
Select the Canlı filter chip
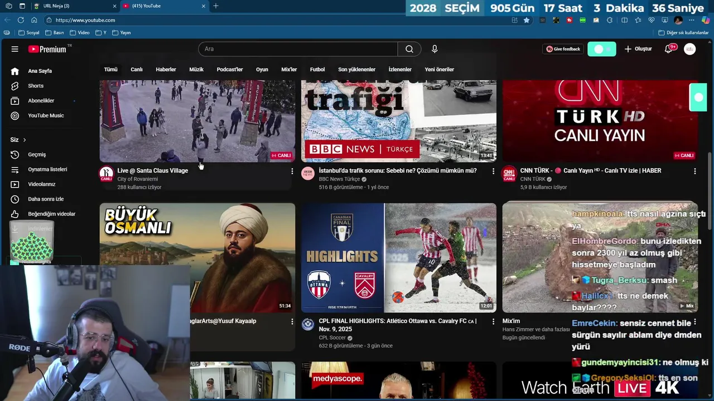point(137,70)
